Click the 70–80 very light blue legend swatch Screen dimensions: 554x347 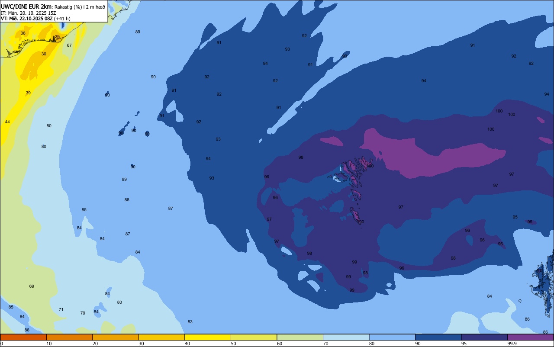[x=346, y=337]
